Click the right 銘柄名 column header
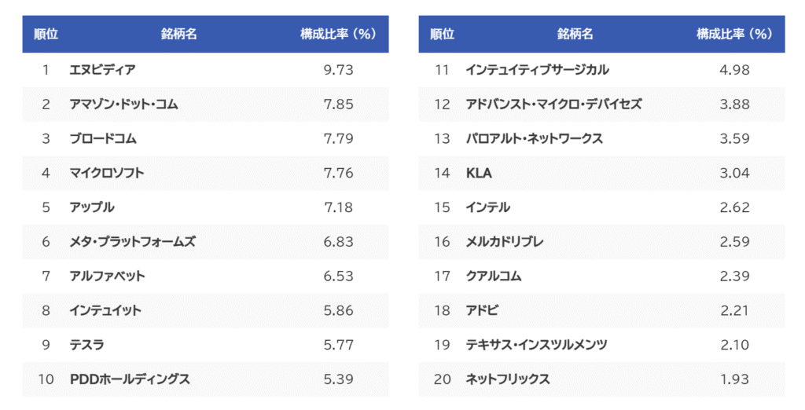This screenshot has height=410, width=805. click(575, 34)
